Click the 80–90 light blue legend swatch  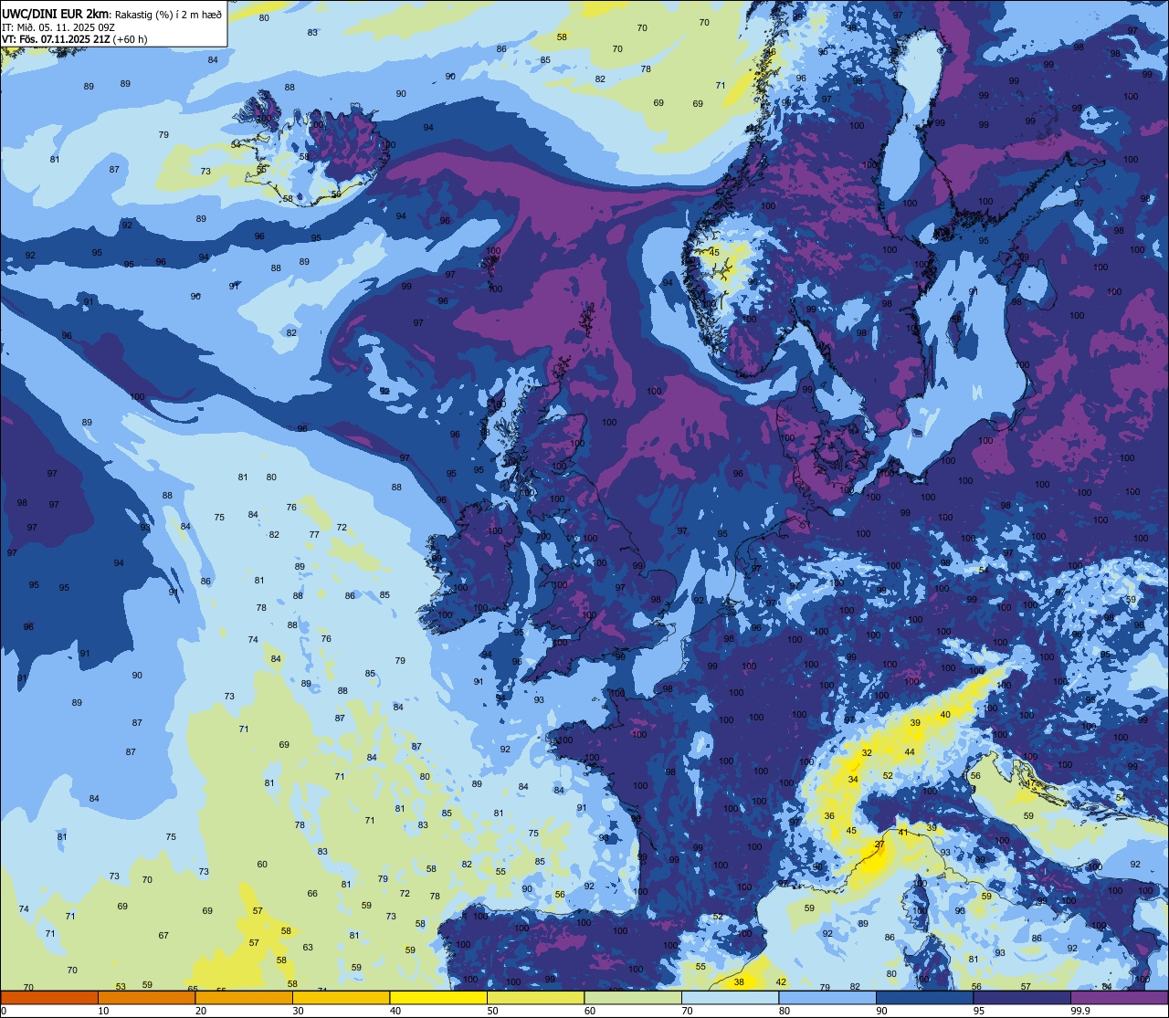tap(827, 997)
